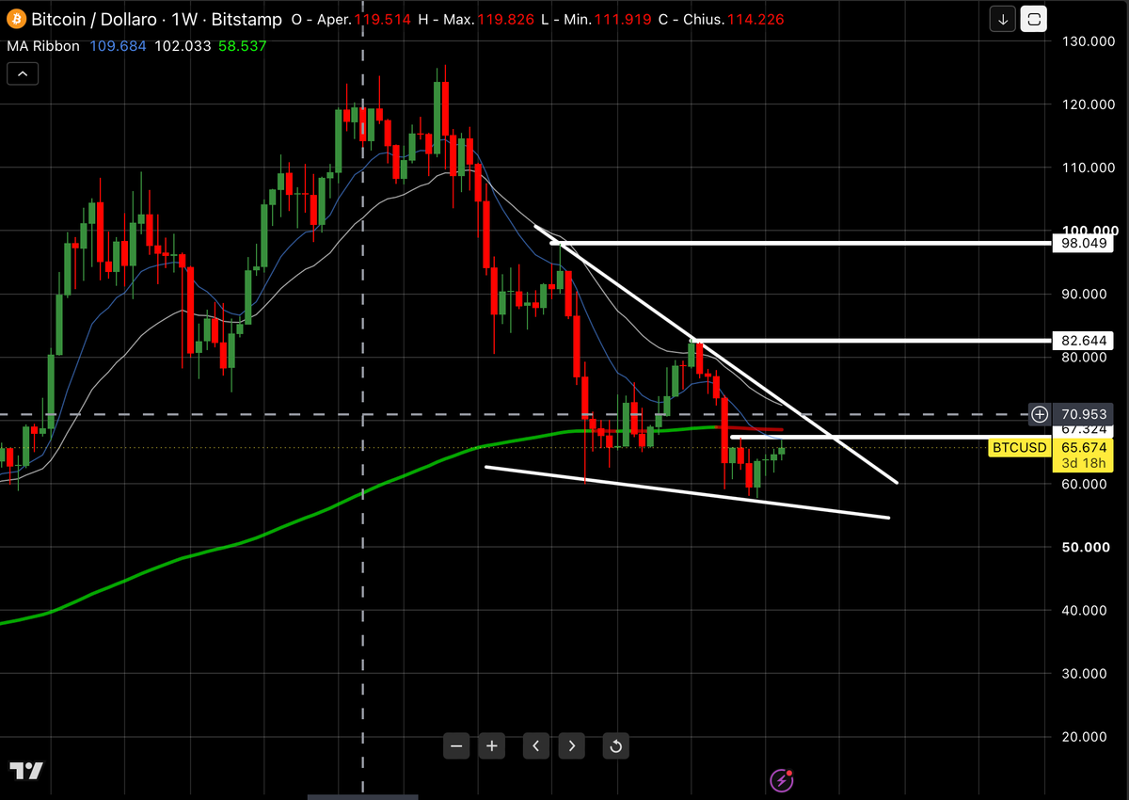
Task: Move the chart left with the arrow button
Action: 535,746
